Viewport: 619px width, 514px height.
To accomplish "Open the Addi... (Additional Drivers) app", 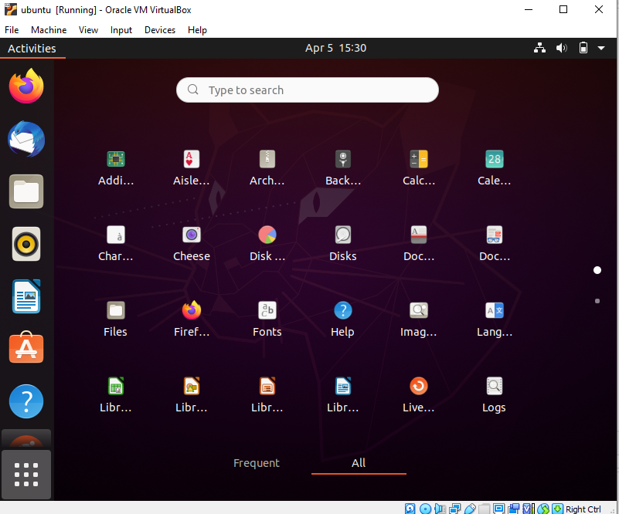I will click(116, 168).
